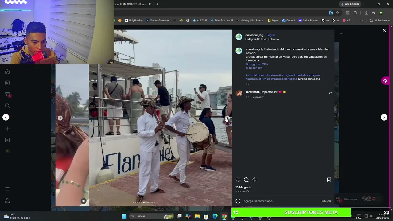Go to the previous post

(x=6, y=117)
